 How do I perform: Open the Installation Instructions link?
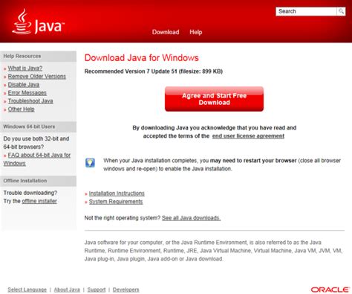pyautogui.click(x=117, y=194)
